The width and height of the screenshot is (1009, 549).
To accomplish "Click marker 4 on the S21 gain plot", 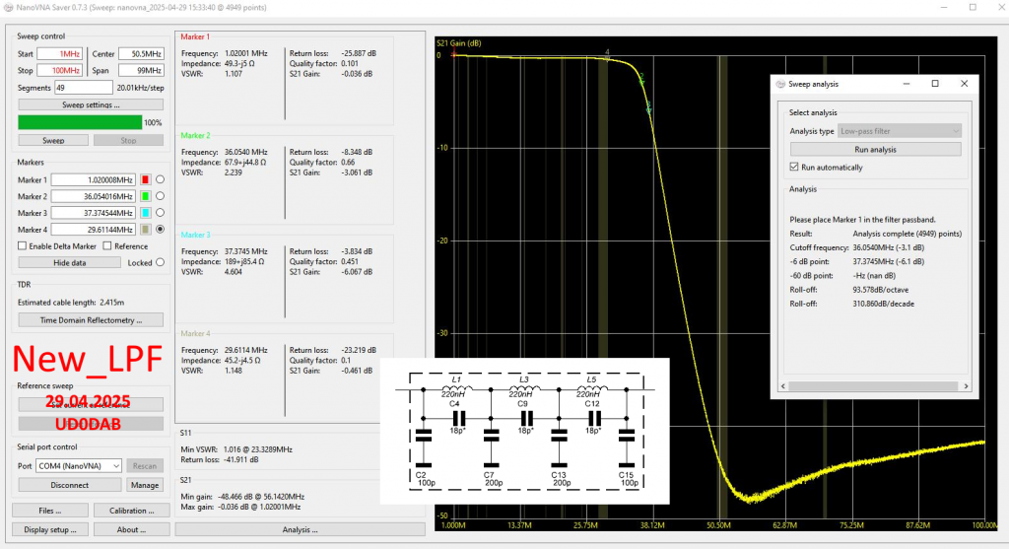I will point(607,56).
